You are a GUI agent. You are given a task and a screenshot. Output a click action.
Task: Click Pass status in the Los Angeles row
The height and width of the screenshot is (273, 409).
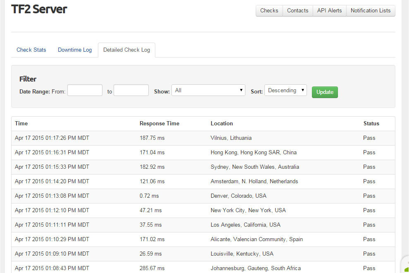(x=369, y=225)
